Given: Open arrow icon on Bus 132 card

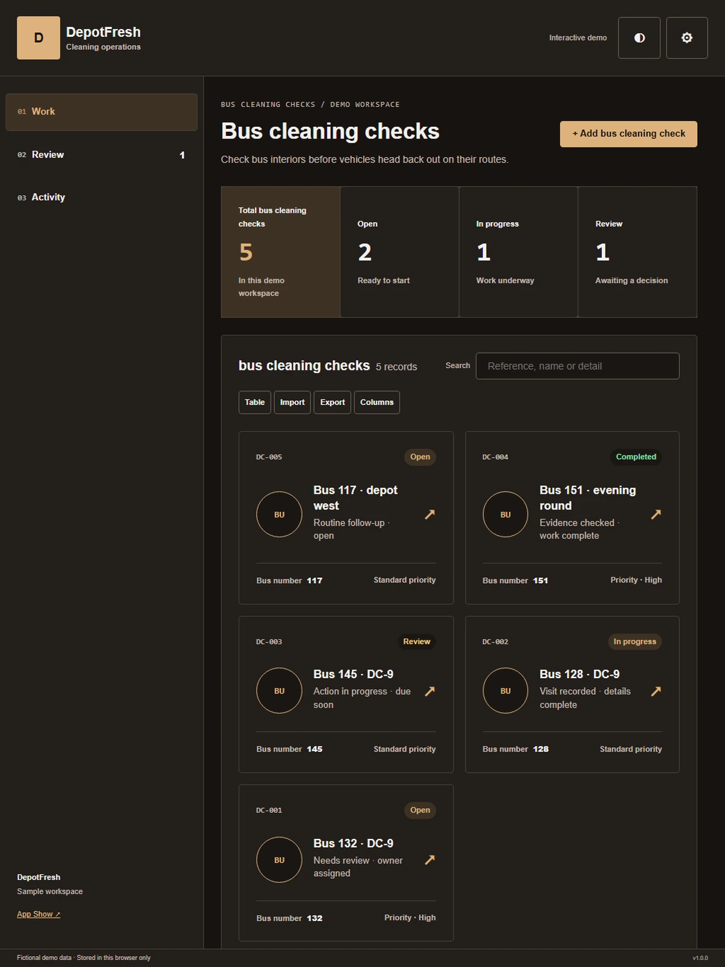Looking at the screenshot, I should pos(430,859).
